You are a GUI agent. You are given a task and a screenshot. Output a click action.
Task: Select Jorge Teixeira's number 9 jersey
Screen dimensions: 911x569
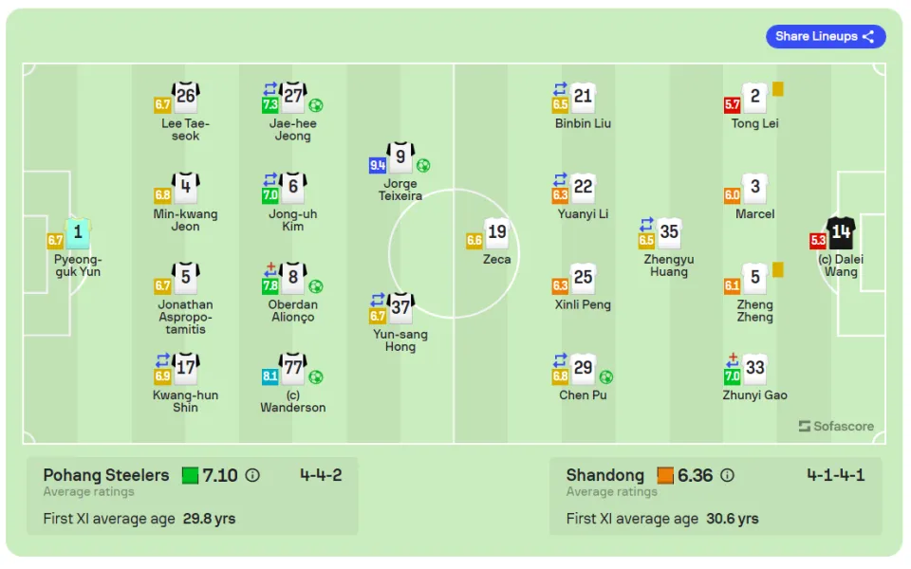(400, 156)
